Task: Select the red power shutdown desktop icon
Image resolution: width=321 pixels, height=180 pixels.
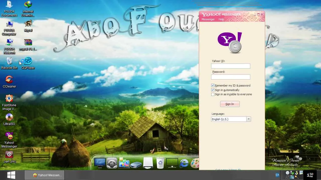Action: (x=9, y=157)
